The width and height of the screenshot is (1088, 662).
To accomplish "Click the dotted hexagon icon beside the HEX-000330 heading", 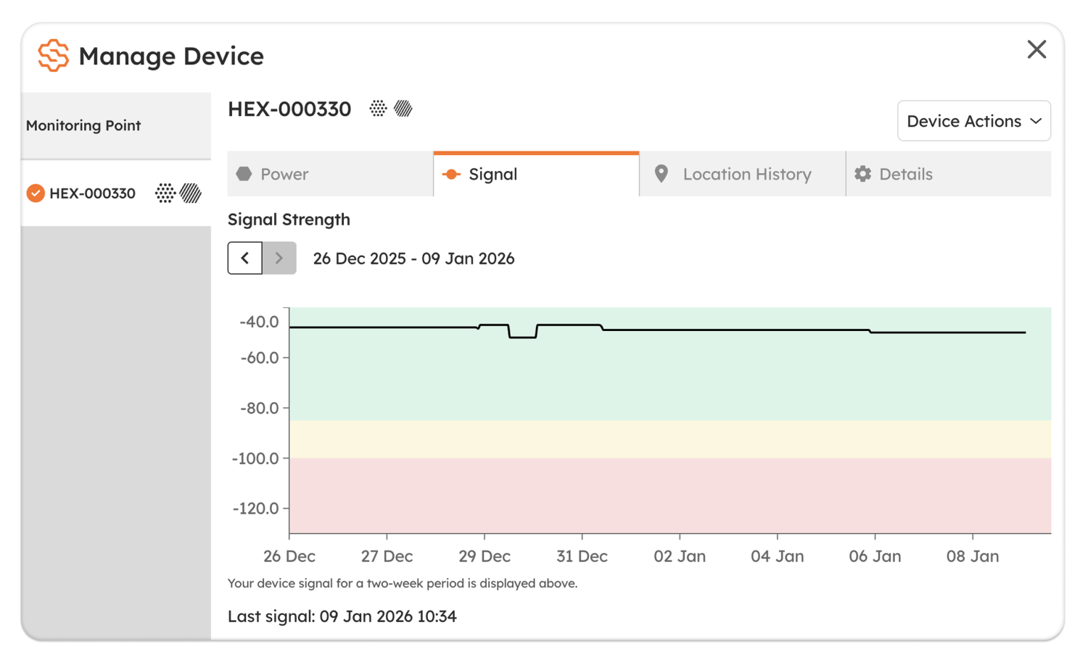I will (378, 109).
